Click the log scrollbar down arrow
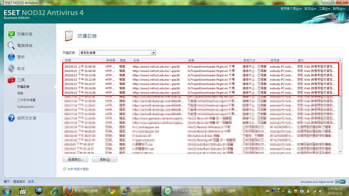This screenshot has height=196, width=349. pos(340,152)
